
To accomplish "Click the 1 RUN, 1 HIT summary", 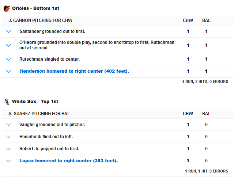I will click(206, 171).
